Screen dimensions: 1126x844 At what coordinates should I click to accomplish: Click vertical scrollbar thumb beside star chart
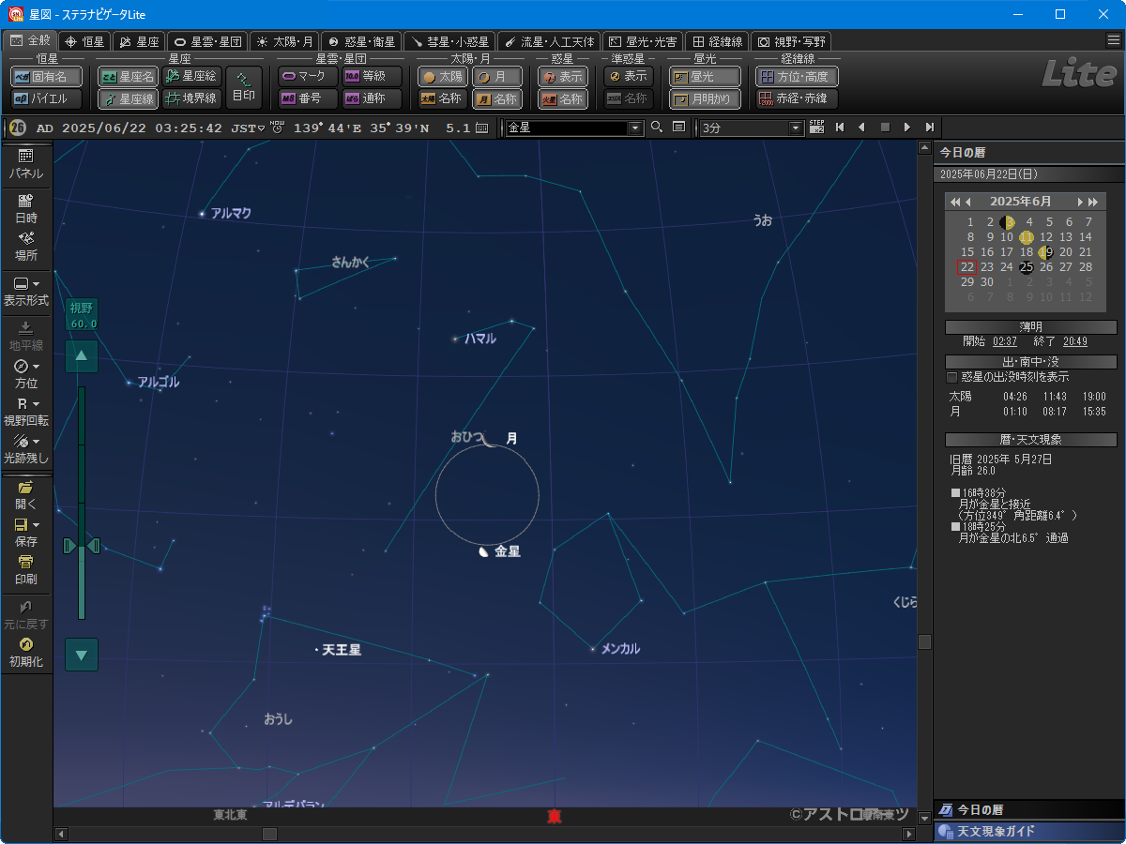[x=925, y=641]
